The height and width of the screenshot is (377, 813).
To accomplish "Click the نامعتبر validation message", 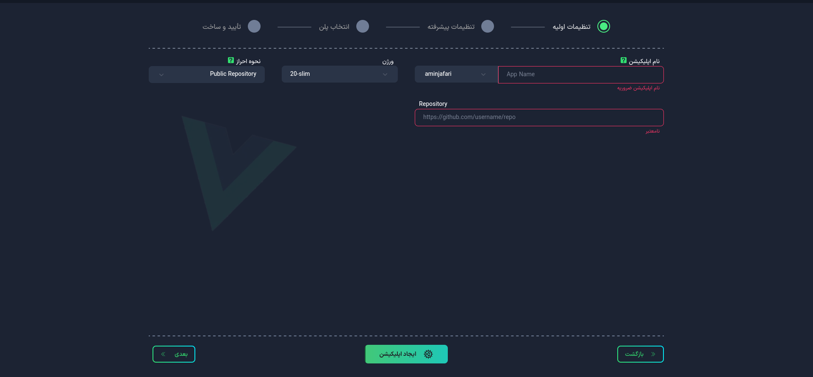I will 652,131.
